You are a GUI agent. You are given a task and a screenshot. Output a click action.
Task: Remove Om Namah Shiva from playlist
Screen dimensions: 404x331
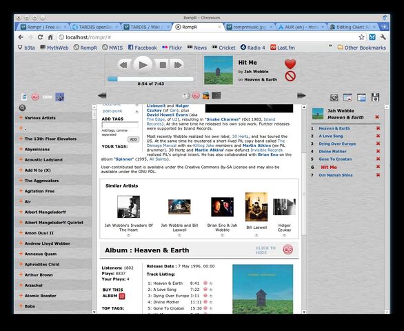click(x=378, y=175)
